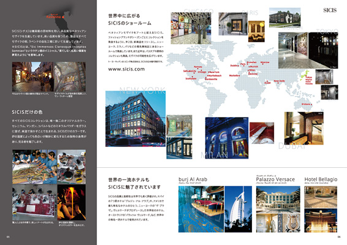Click the red Dubai marker label on the map
The height and width of the screenshot is (245, 347).
[267, 83]
